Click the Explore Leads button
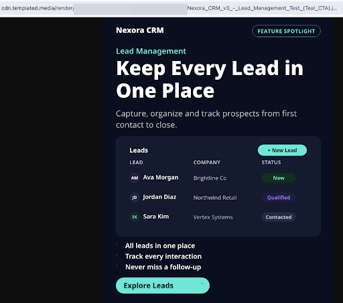This screenshot has width=343, height=303. coord(163,286)
